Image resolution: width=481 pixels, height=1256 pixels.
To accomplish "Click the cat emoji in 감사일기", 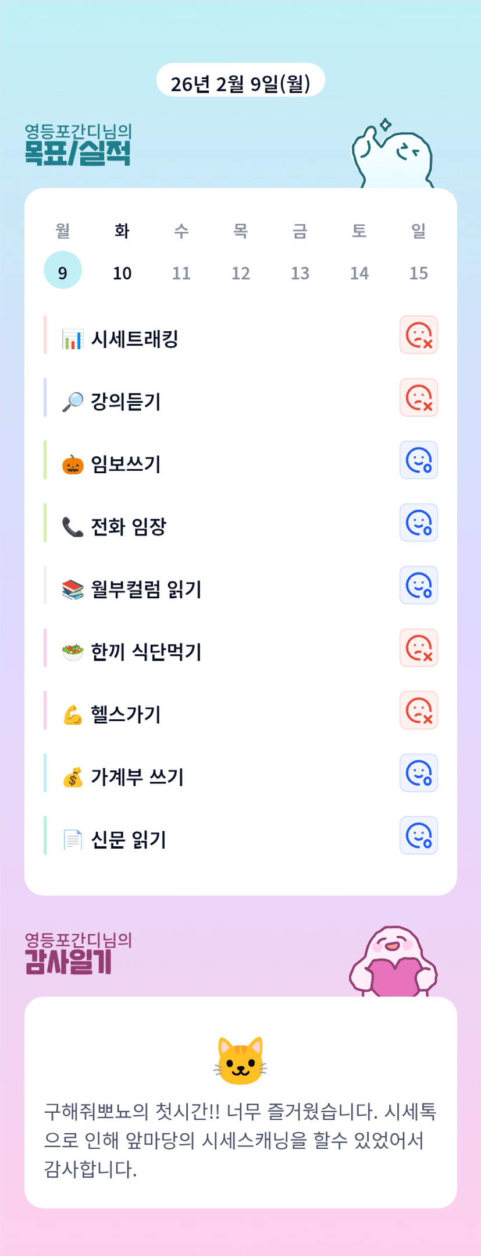I will (x=240, y=1060).
